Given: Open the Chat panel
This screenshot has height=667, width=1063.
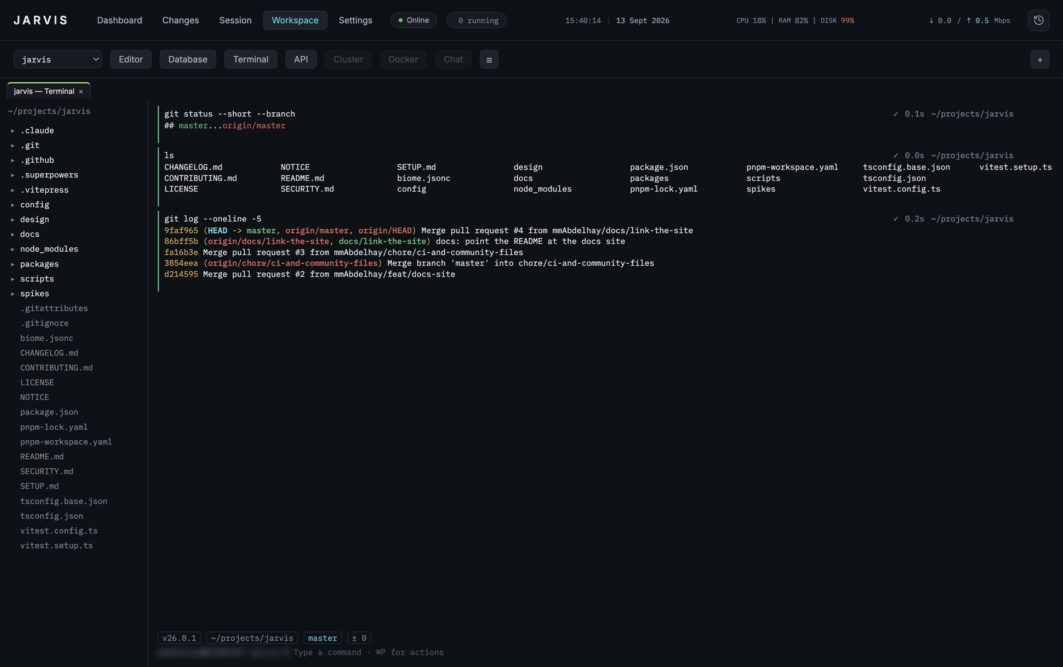Looking at the screenshot, I should click(x=453, y=60).
